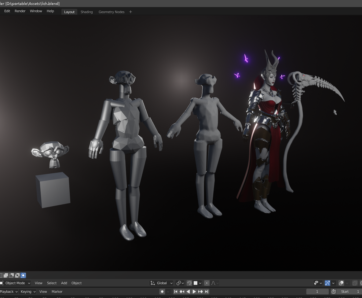Click the Start frame field
362x298 pixels.
point(349,292)
